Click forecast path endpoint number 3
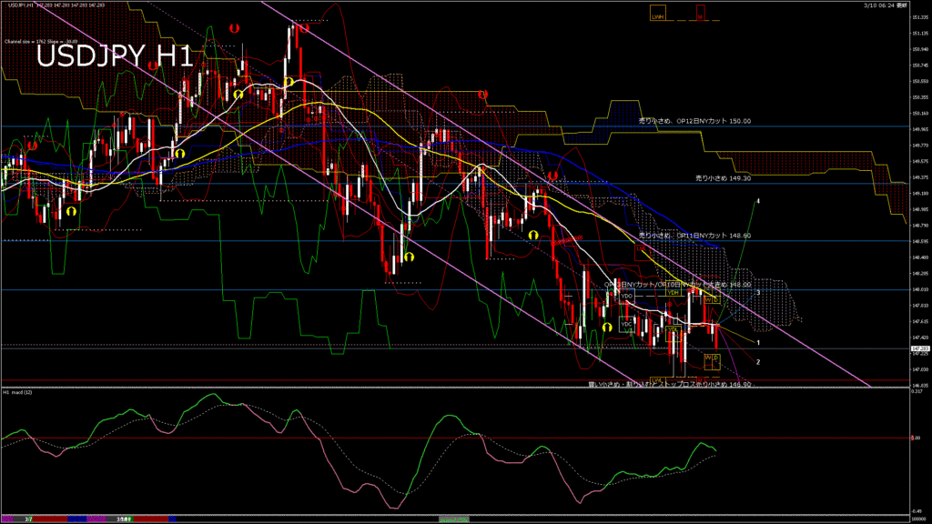The width and height of the screenshot is (932, 524). point(758,293)
